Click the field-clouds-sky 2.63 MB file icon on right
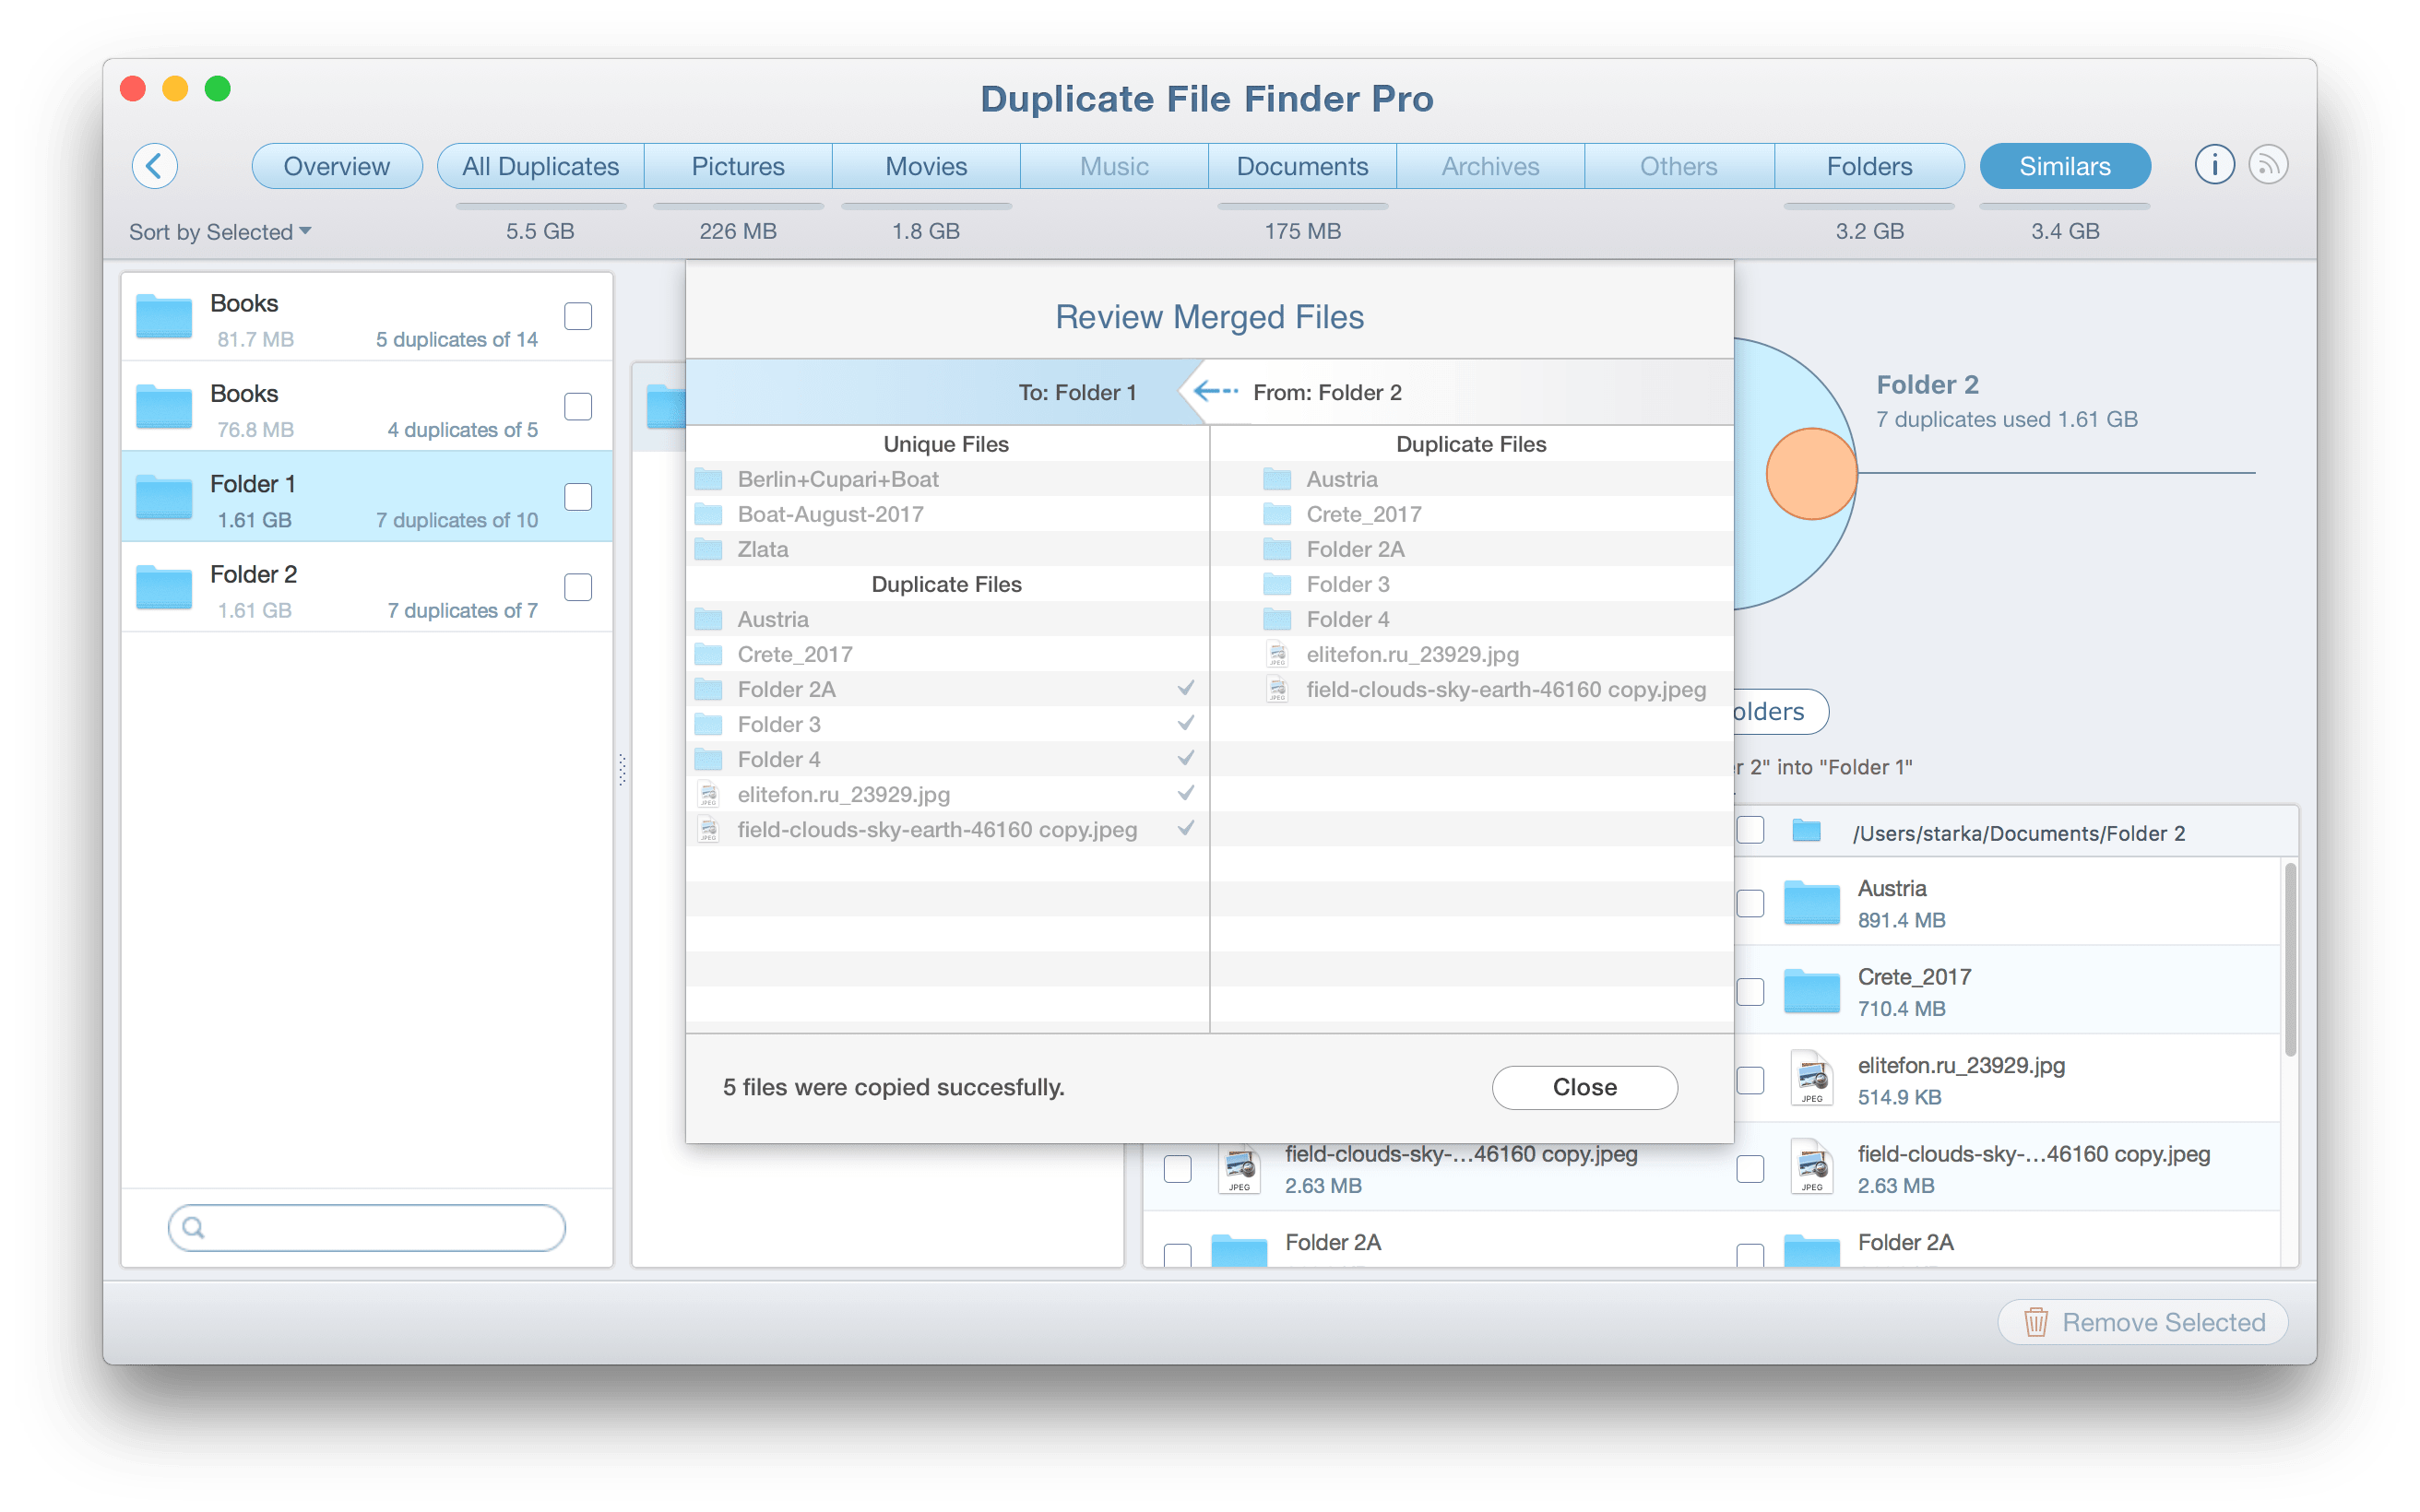Screen dimensions: 2420x1512 click(1811, 1167)
